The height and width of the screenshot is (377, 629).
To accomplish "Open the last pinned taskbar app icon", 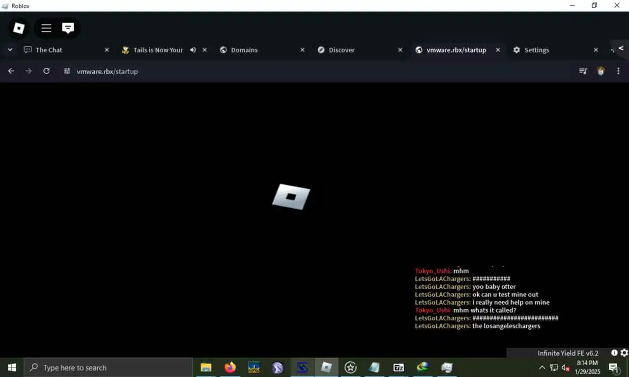I will [447, 367].
